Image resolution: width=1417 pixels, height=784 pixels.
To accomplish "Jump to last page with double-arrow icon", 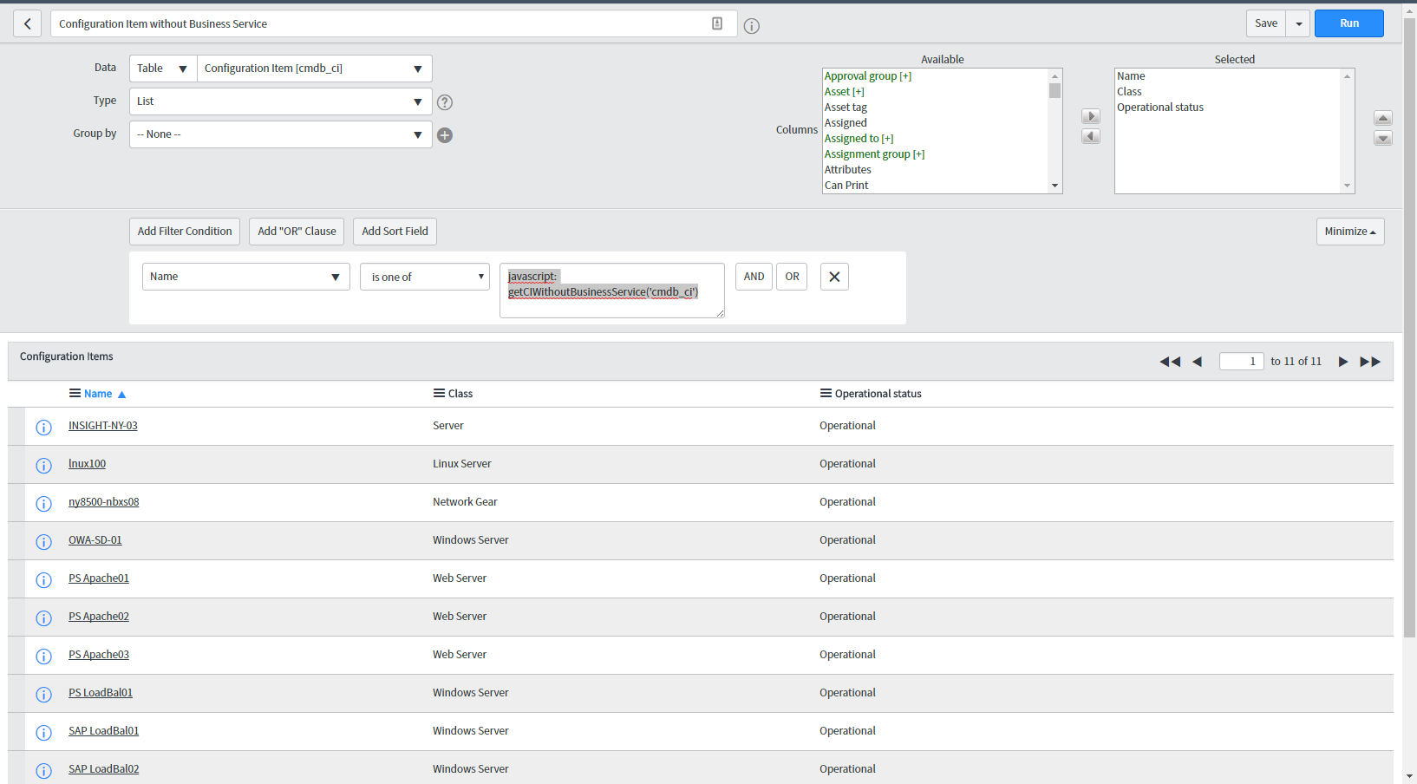I will [x=1370, y=361].
